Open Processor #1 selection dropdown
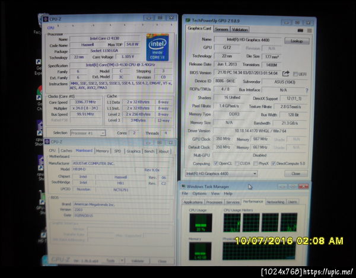The width and height of the screenshot is (356, 278). 88,133
